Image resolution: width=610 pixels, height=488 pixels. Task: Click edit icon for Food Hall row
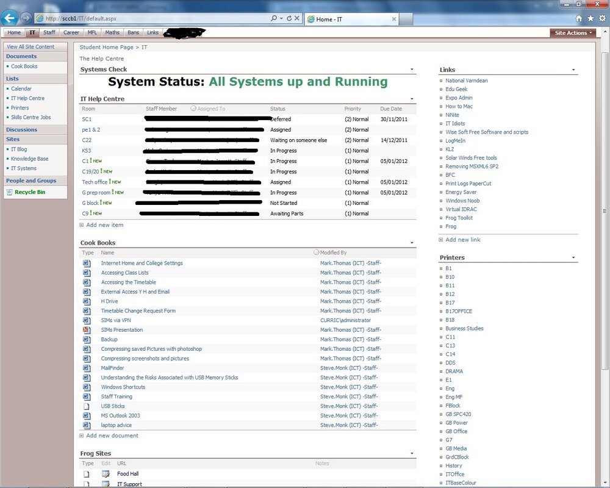point(106,474)
